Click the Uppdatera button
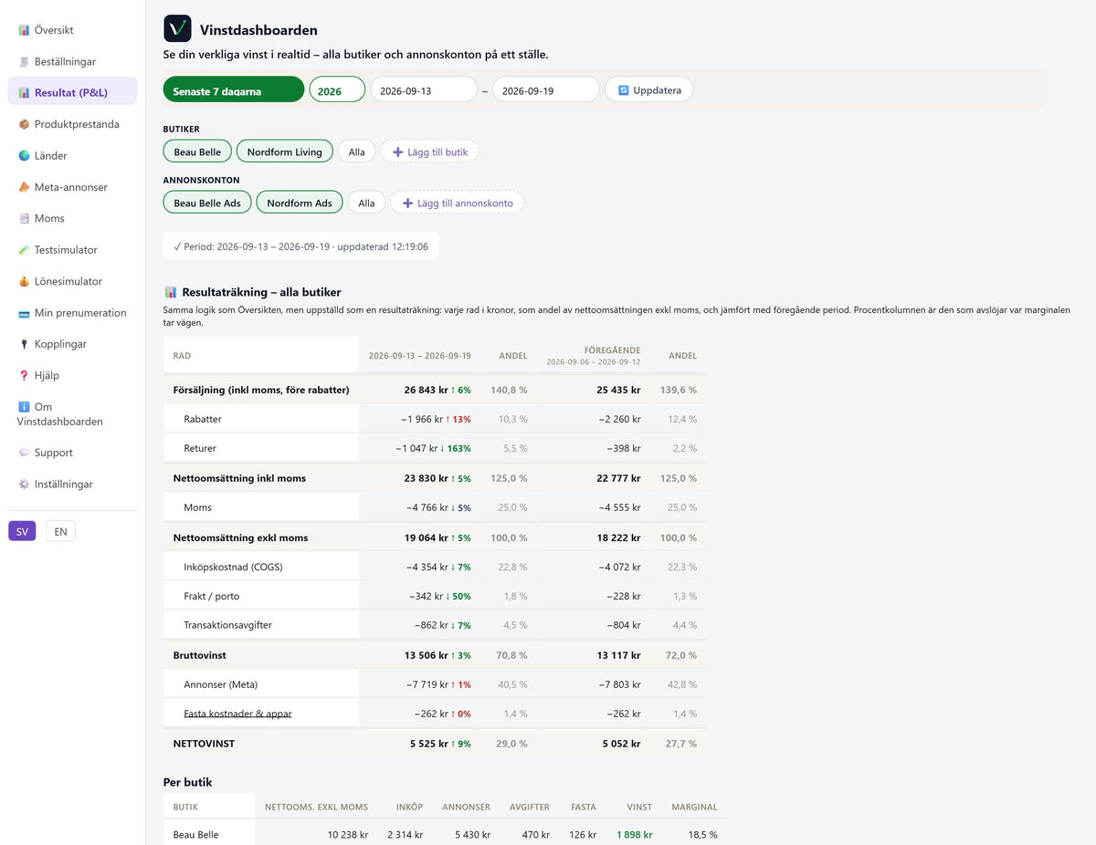The width and height of the screenshot is (1096, 845). point(649,90)
